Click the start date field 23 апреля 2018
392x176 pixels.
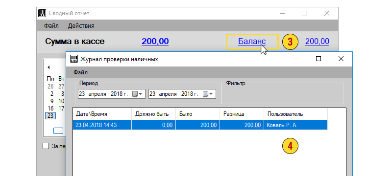click(112, 94)
